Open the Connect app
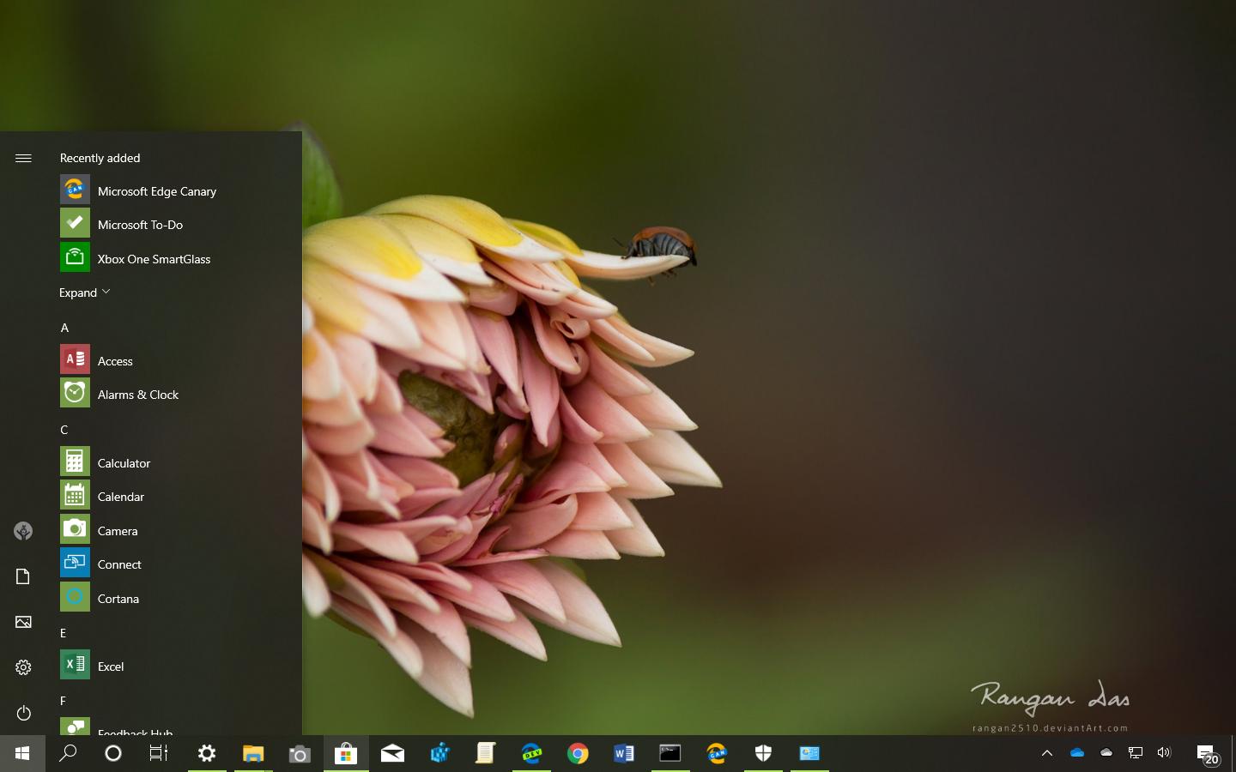1236x772 pixels. (119, 564)
